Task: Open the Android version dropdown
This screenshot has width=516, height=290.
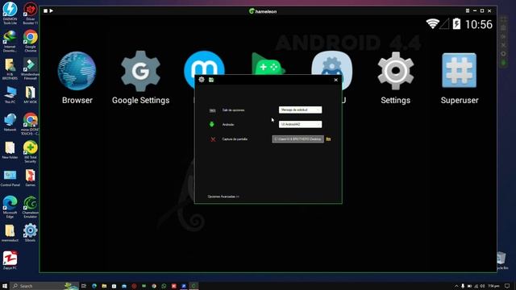Action: point(300,124)
